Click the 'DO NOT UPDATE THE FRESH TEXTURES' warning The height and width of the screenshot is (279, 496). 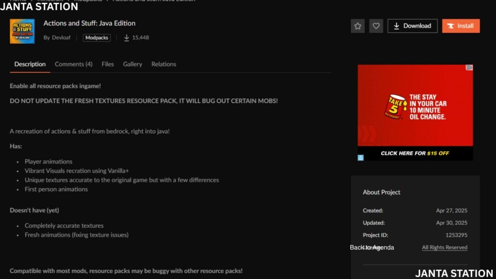(x=143, y=101)
